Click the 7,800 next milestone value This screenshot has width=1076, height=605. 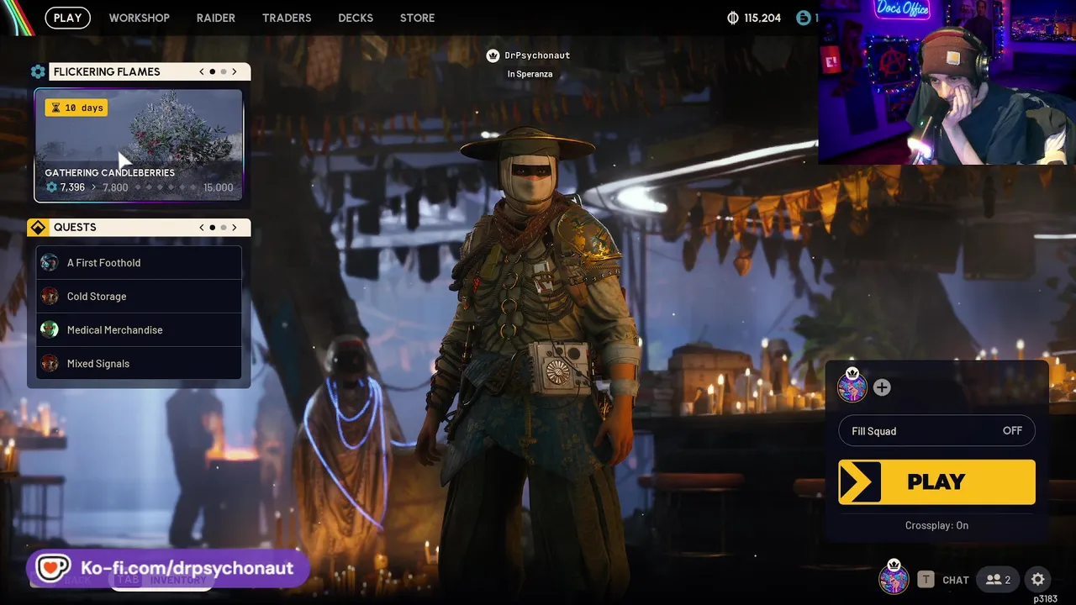click(x=115, y=187)
